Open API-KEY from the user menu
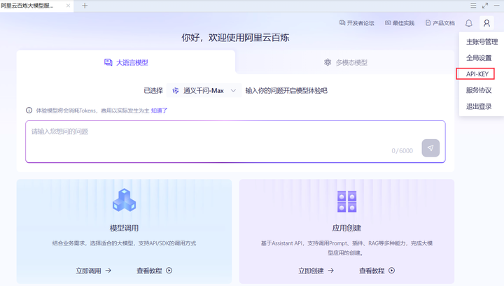Screen dimensions: 504x286 tap(477, 74)
